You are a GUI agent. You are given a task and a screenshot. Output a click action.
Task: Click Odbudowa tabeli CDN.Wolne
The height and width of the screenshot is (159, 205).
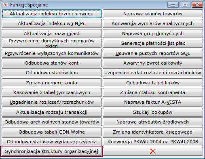tap(52, 132)
